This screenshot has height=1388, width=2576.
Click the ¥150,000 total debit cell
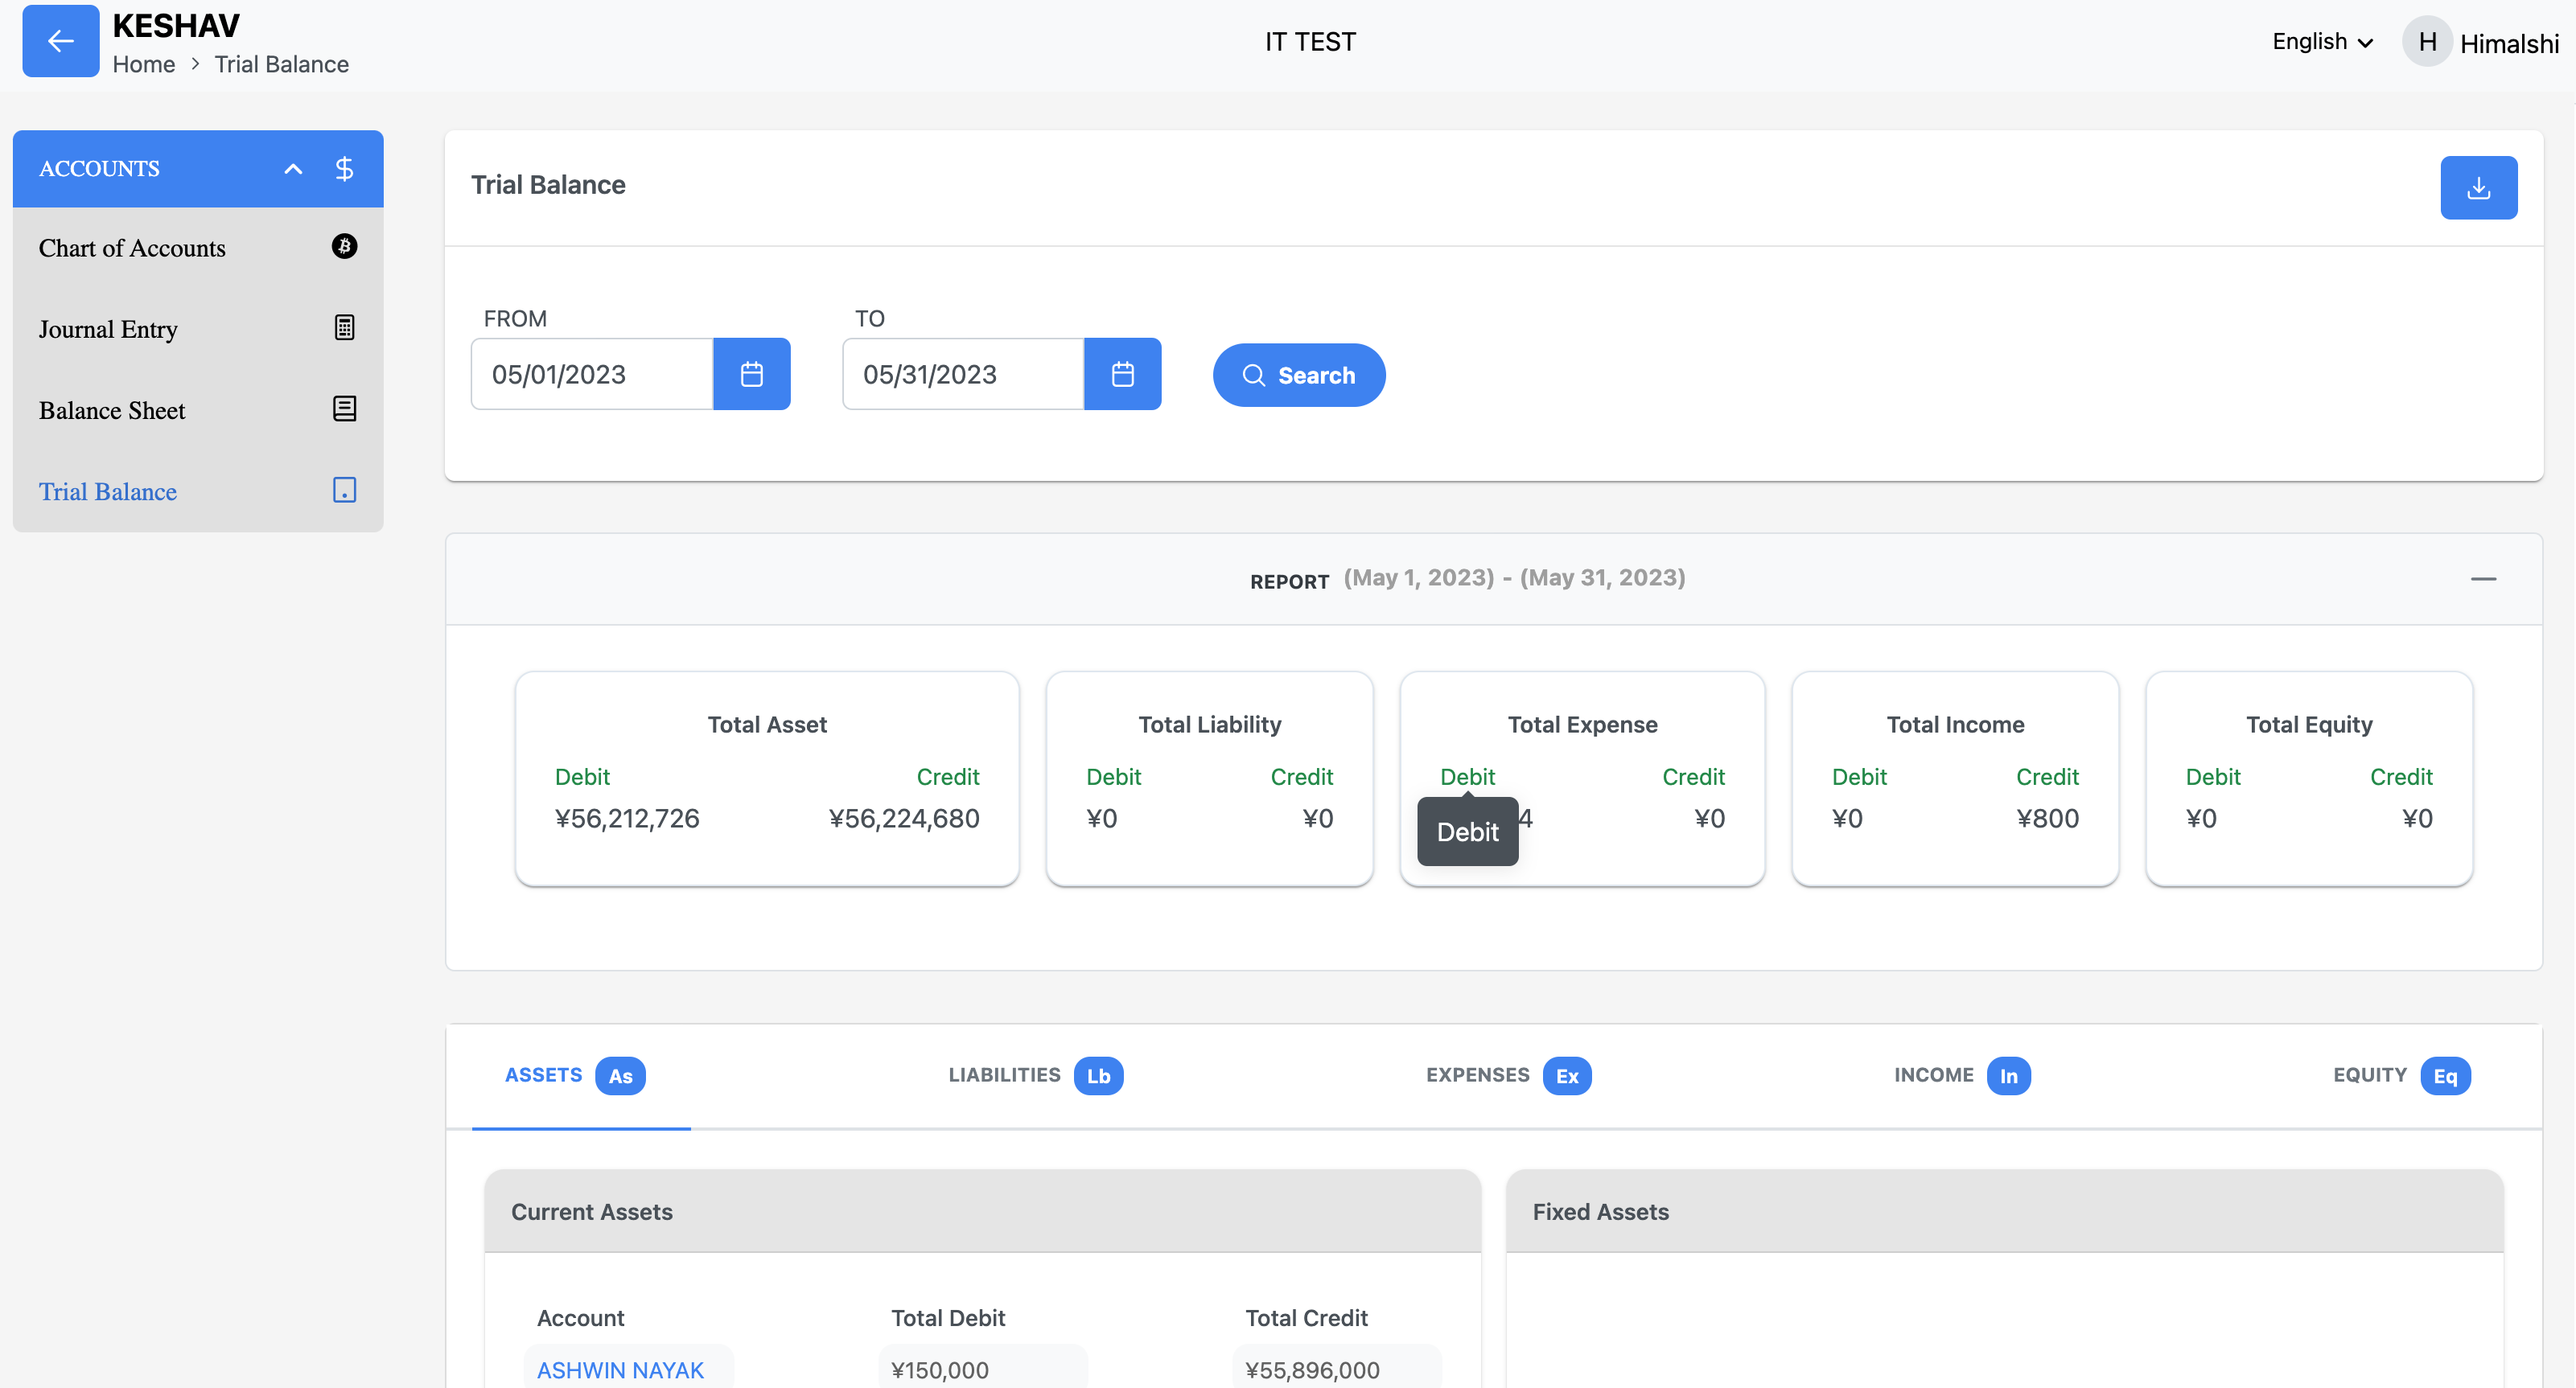pyautogui.click(x=982, y=1370)
